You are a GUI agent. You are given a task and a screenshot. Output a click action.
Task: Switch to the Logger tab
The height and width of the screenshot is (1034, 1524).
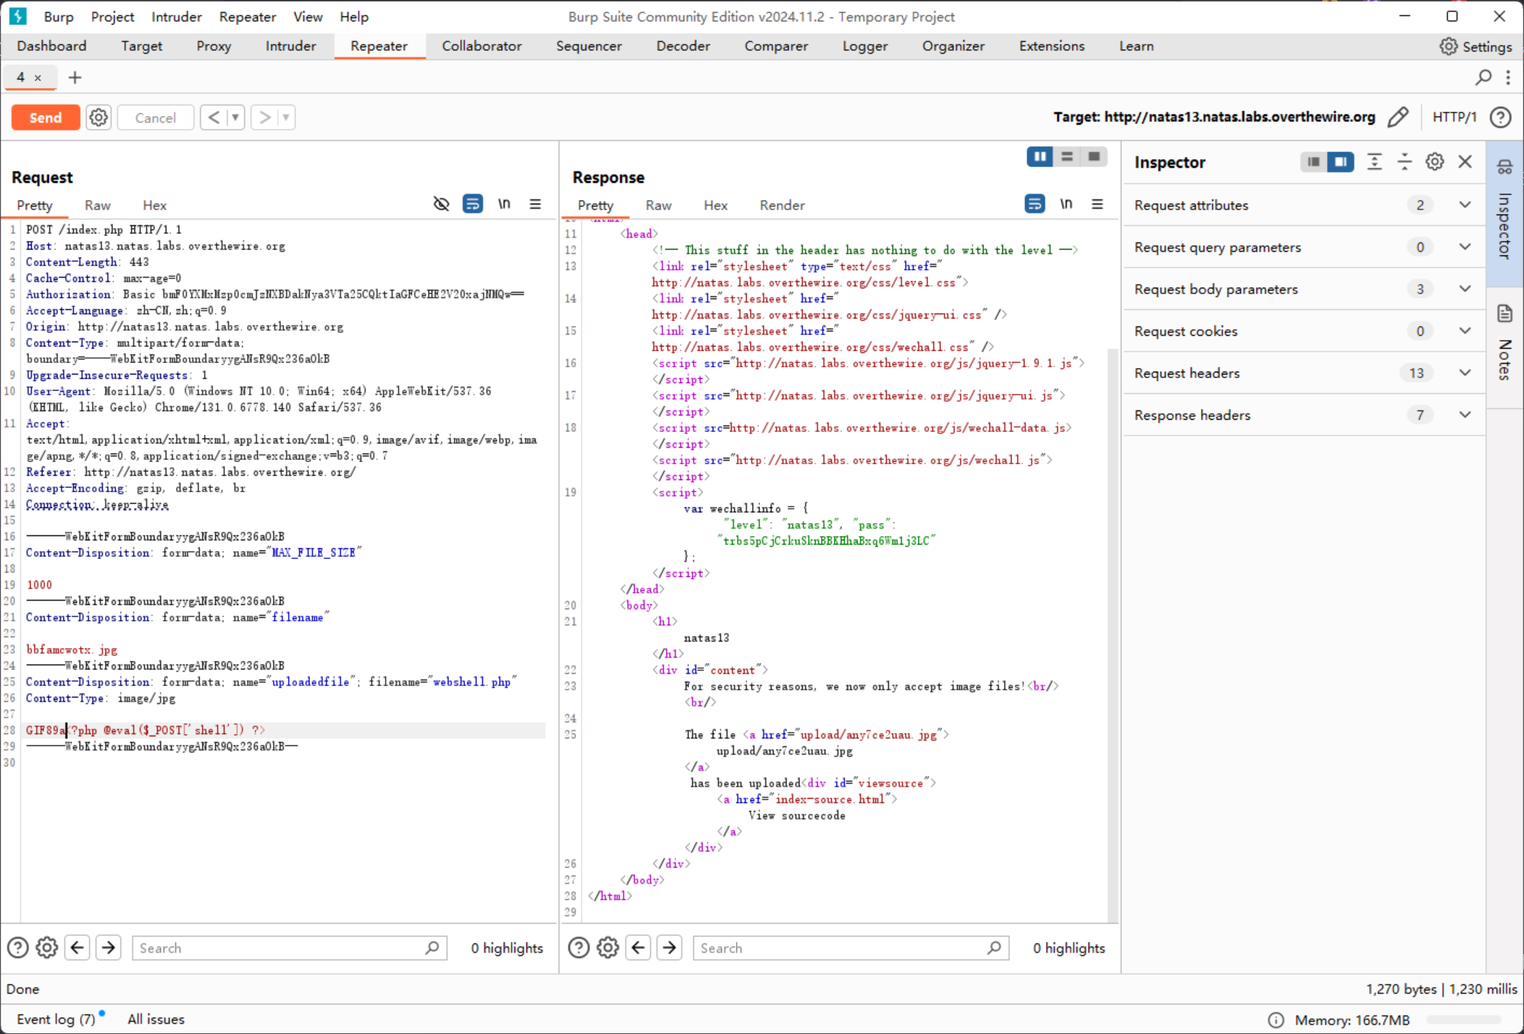pyautogui.click(x=864, y=46)
